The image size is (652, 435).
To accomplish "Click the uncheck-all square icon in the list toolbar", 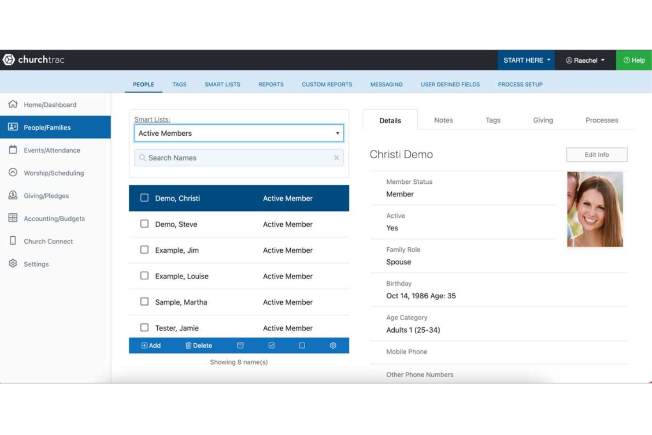I will click(302, 346).
